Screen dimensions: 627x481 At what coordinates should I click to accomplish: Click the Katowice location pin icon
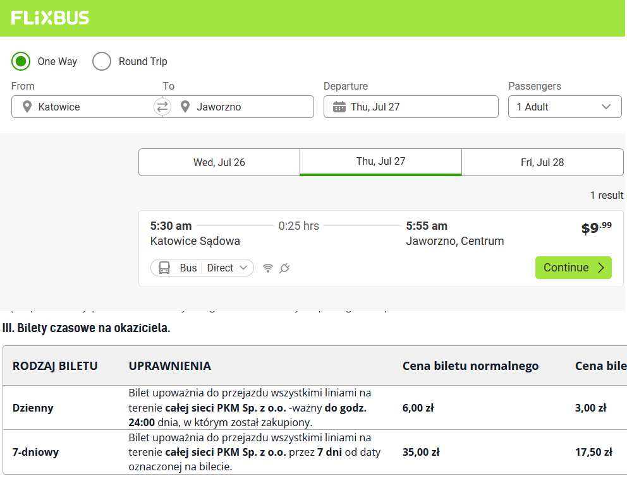coord(27,107)
